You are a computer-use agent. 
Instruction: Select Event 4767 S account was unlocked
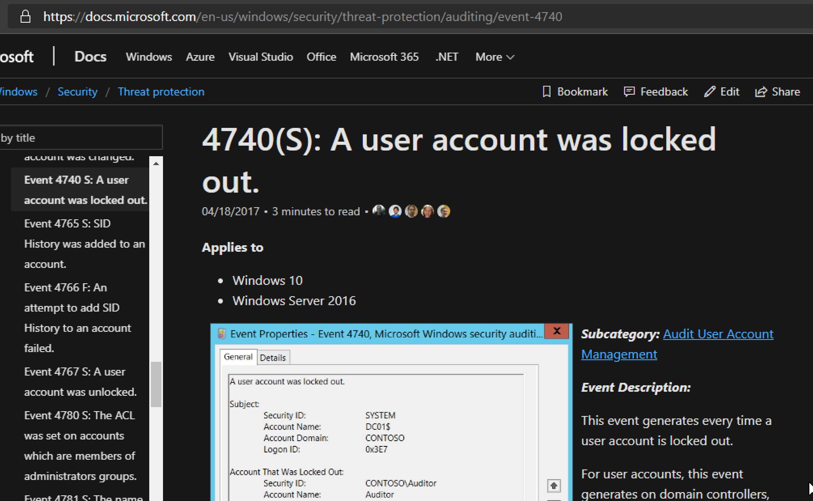[x=80, y=382]
